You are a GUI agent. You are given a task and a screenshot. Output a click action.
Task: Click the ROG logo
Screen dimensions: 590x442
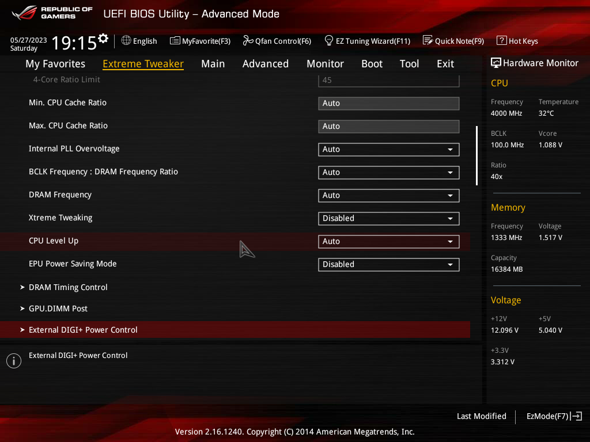click(x=24, y=13)
